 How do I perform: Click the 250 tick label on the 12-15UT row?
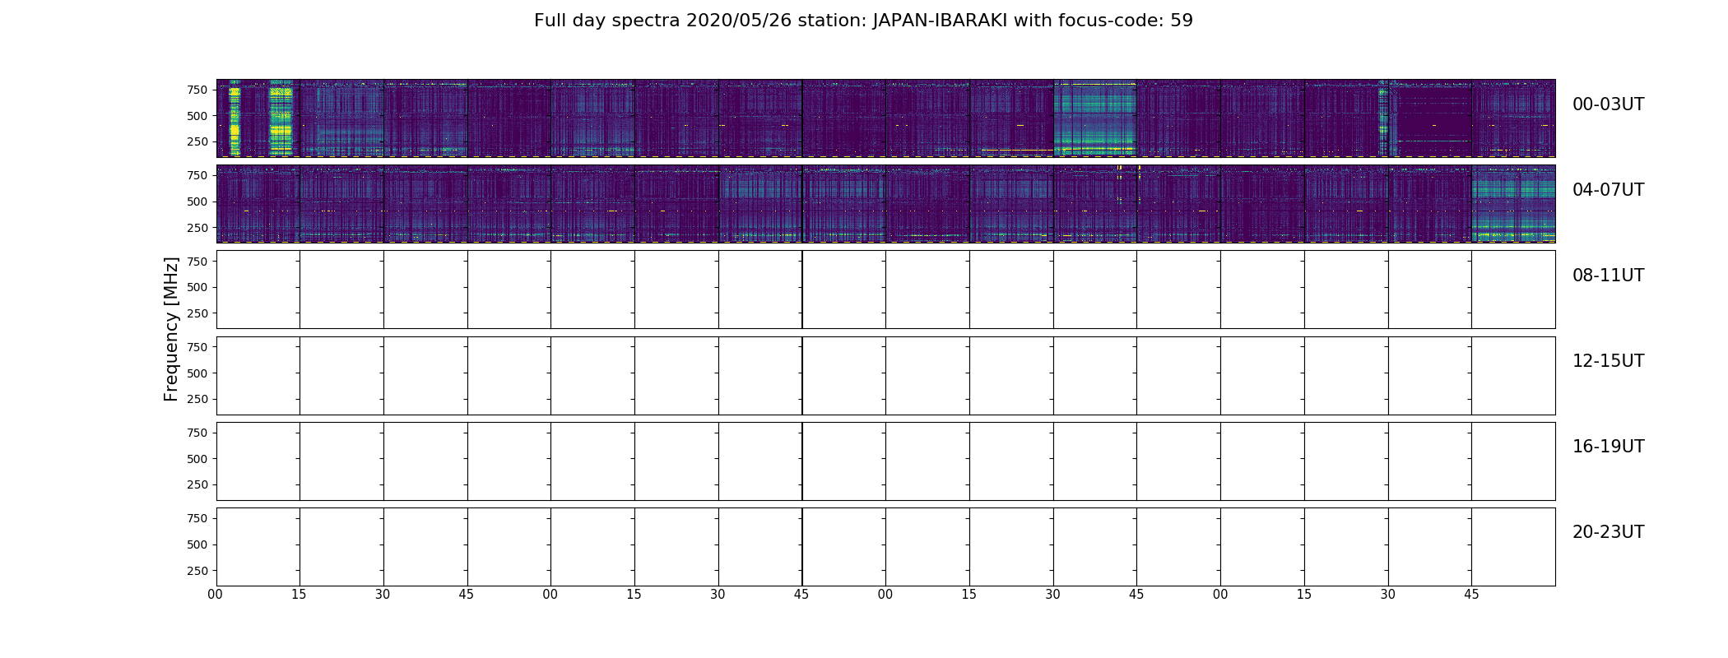[197, 399]
